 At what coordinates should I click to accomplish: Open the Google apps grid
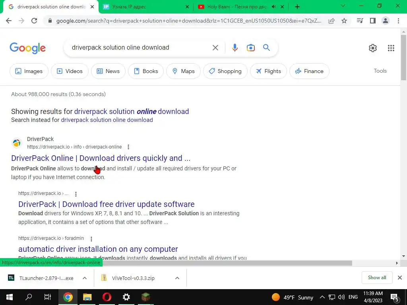(x=391, y=48)
